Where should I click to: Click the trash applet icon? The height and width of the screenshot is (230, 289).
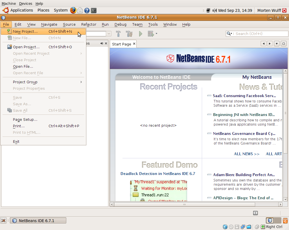285,220
